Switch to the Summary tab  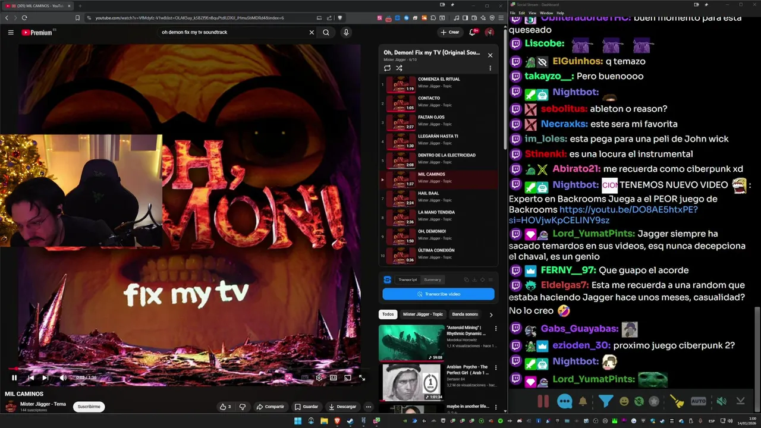coord(432,279)
